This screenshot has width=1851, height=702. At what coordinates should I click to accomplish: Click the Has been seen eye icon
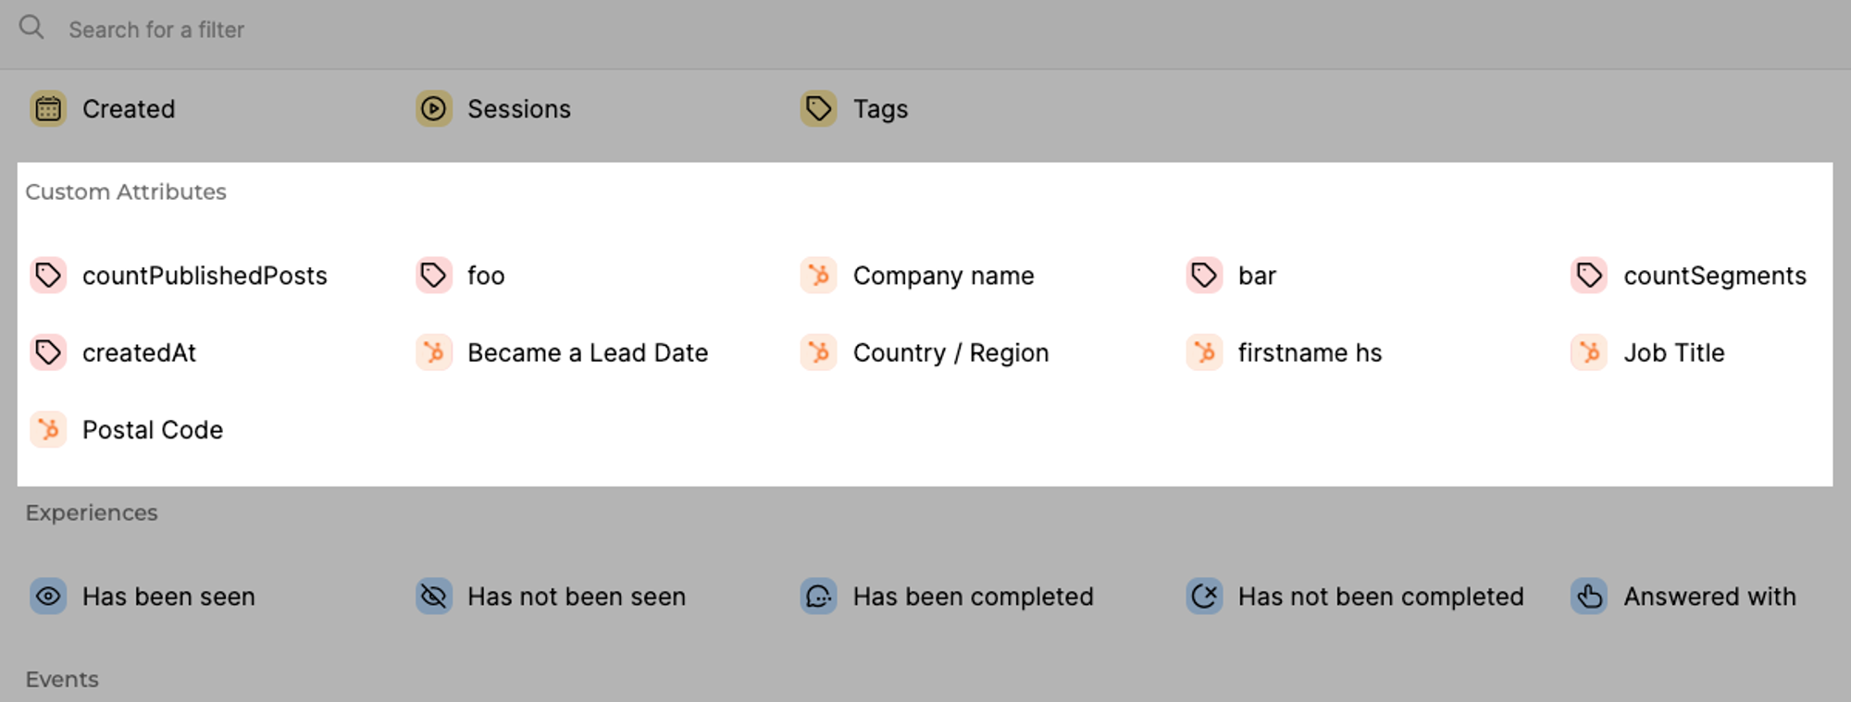[48, 597]
